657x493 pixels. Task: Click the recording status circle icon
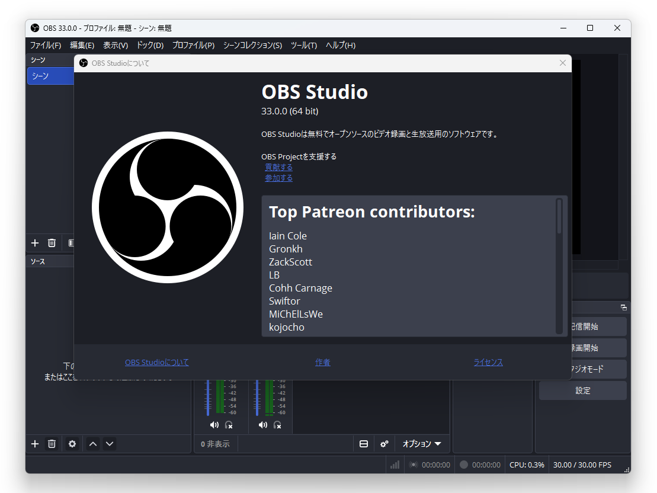(464, 465)
